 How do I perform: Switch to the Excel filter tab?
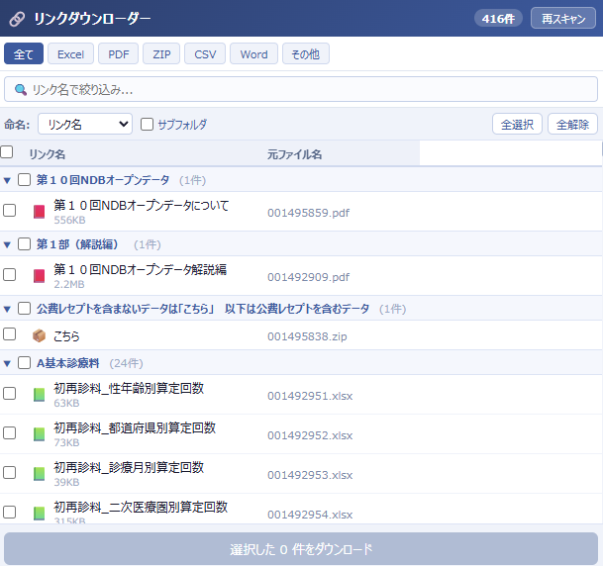[x=70, y=54]
